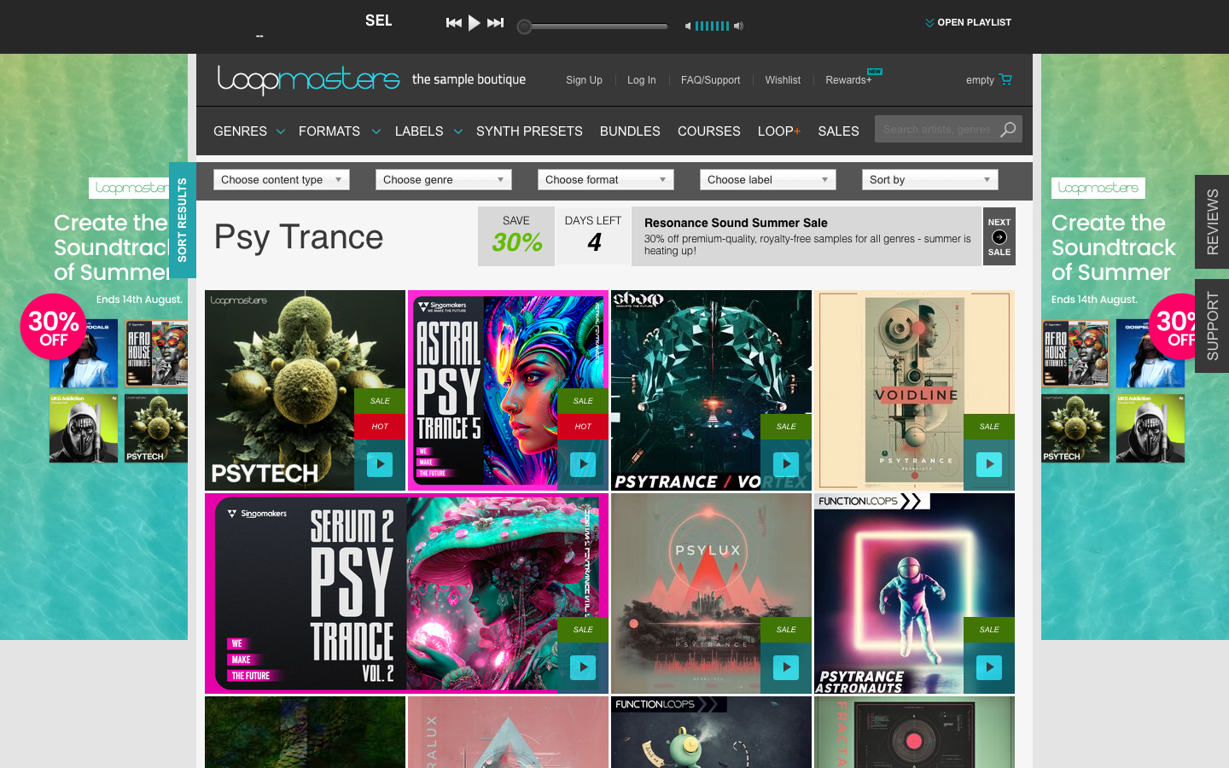Click the Resonance Sound Summer Sale heading
The width and height of the screenshot is (1229, 768).
point(736,223)
